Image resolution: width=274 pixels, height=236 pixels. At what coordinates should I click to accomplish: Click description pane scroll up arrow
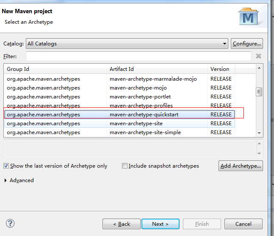pos(259,143)
